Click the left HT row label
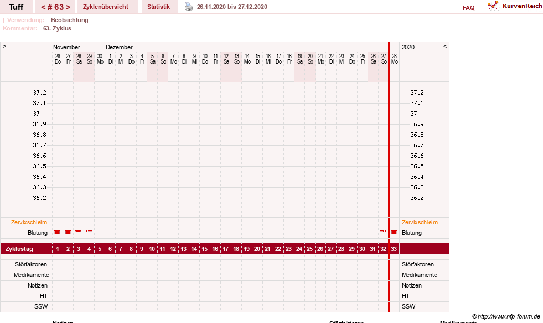This screenshot has height=323, width=543. 43,296
